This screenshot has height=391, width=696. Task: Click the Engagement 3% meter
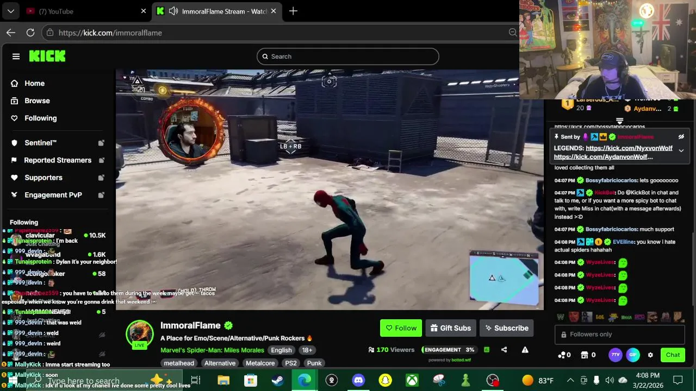[449, 350]
